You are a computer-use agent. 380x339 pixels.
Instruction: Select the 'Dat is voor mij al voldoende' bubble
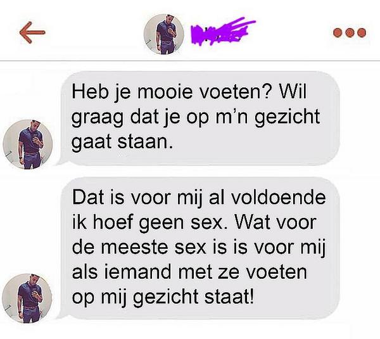click(x=199, y=248)
